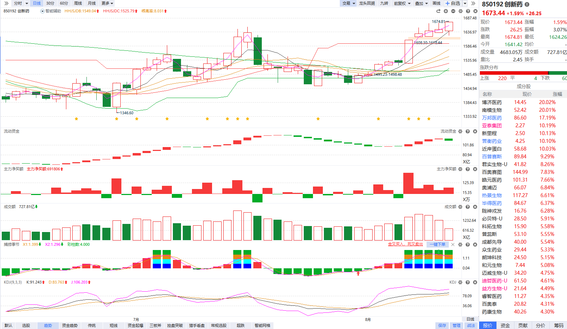
Task: Dismiss the 金叉买入 tip with X
Action: [453, 244]
